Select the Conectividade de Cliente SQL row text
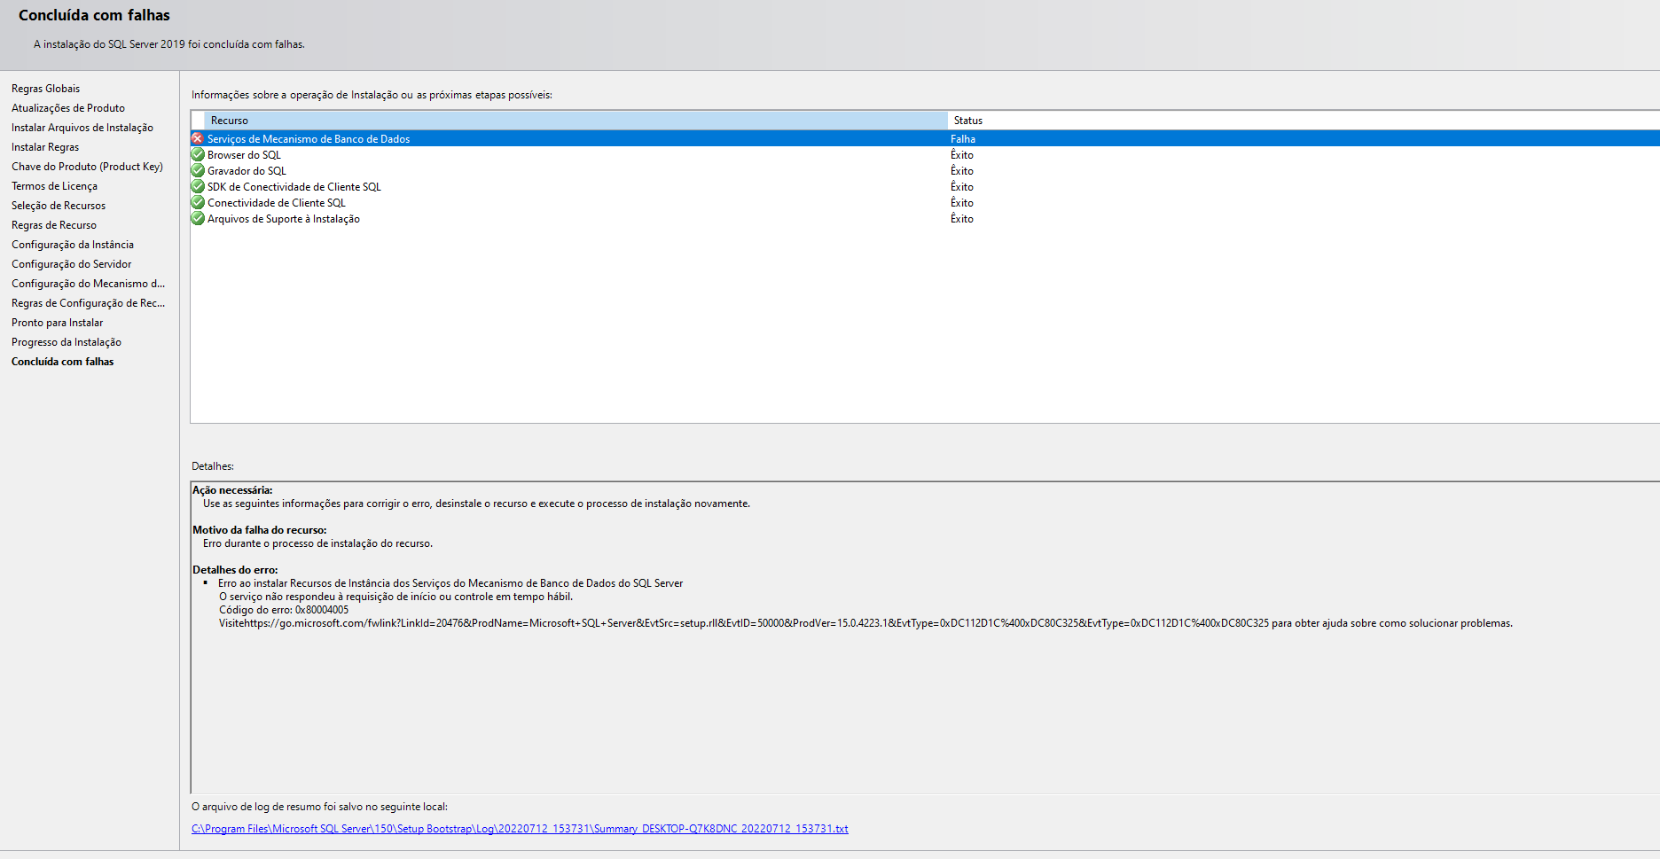1660x859 pixels. tap(277, 203)
